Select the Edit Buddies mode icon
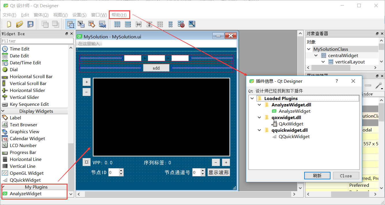The width and height of the screenshot is (385, 205). [92, 24]
